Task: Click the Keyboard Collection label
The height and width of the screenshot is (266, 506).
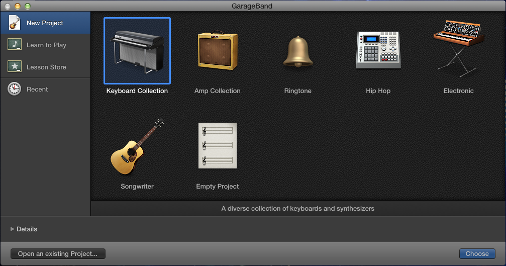Action: pos(137,91)
